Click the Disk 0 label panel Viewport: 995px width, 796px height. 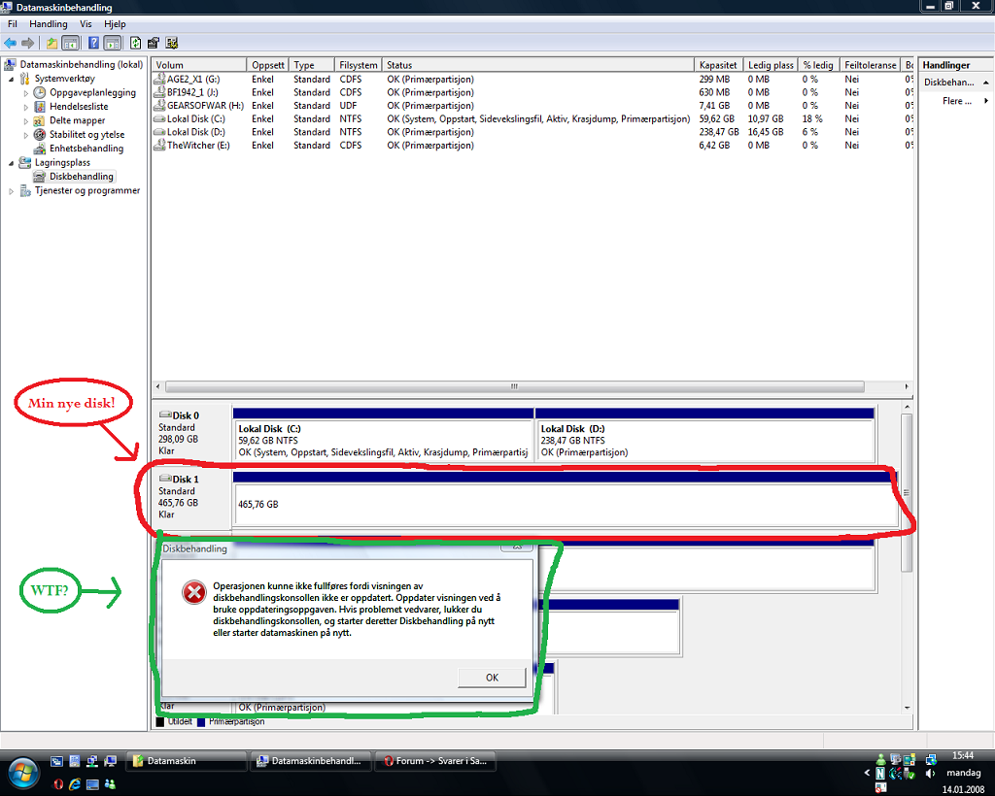click(x=191, y=434)
